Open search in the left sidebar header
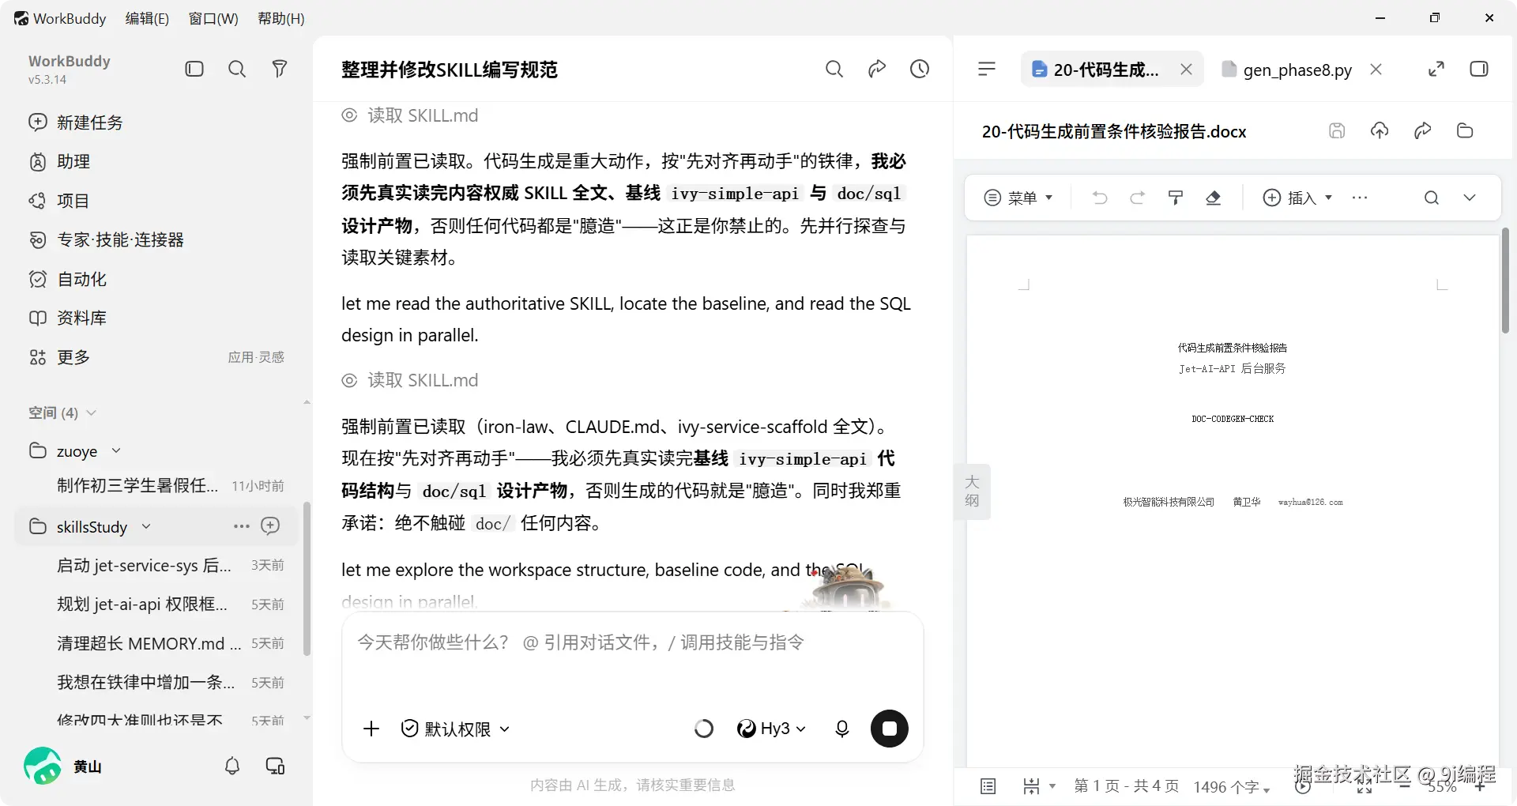The image size is (1517, 806). pos(236,70)
